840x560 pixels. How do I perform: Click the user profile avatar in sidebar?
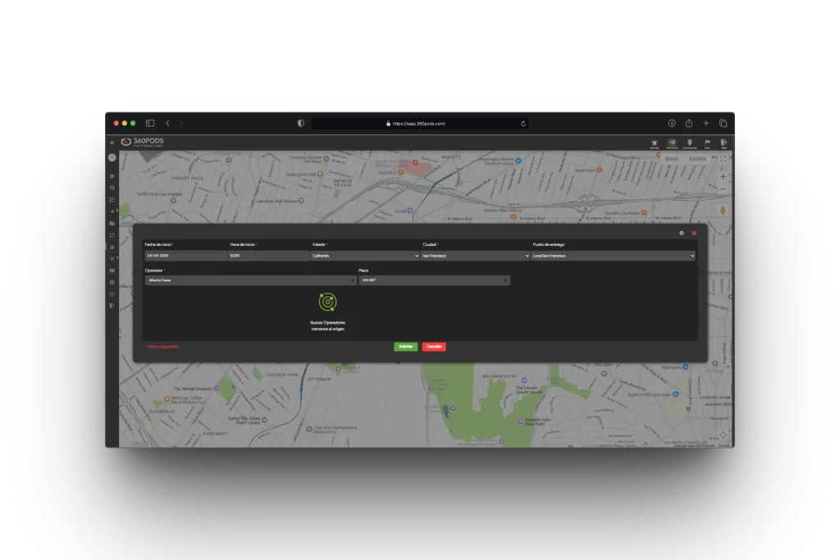coord(112,157)
